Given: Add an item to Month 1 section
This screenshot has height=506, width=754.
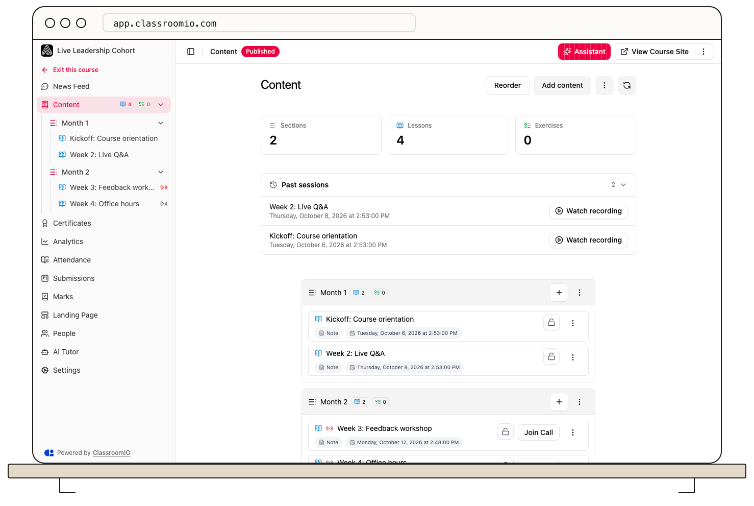Looking at the screenshot, I should coord(559,293).
